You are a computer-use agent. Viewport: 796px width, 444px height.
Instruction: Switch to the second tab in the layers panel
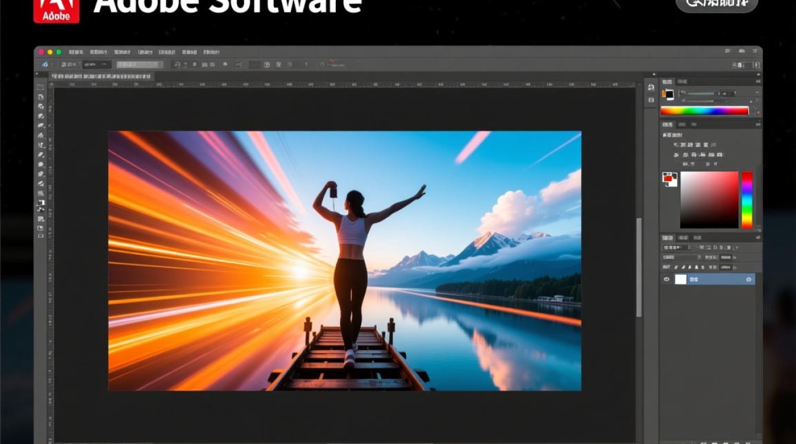pyautogui.click(x=682, y=237)
